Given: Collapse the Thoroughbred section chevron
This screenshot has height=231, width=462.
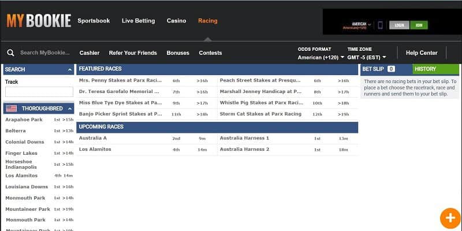Looking at the screenshot, I should (70, 109).
